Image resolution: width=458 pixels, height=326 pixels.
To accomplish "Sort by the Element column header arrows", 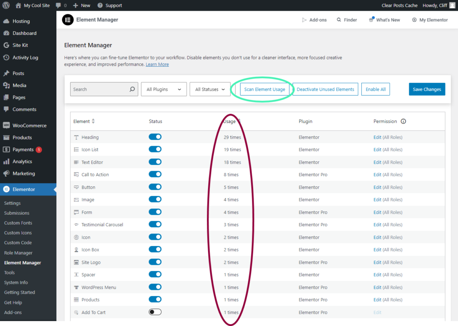I will [93, 121].
